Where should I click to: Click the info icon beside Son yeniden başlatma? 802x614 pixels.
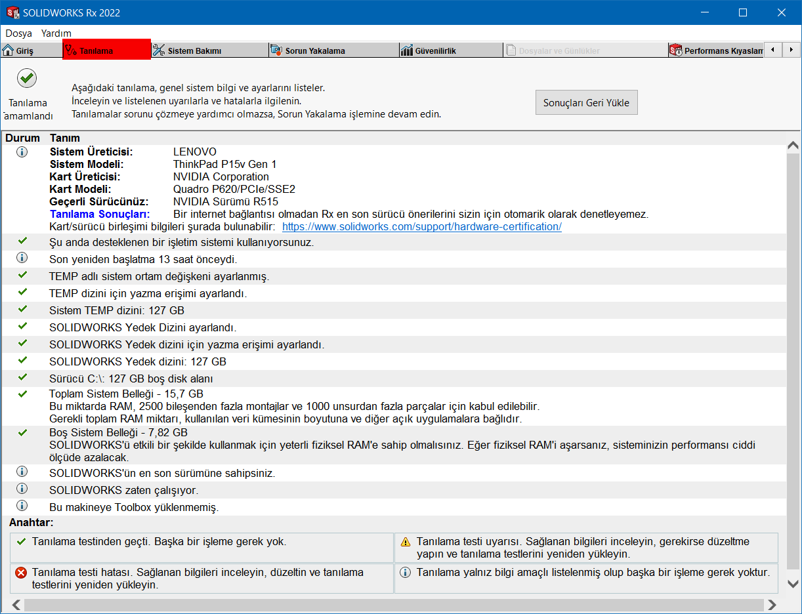(22, 258)
